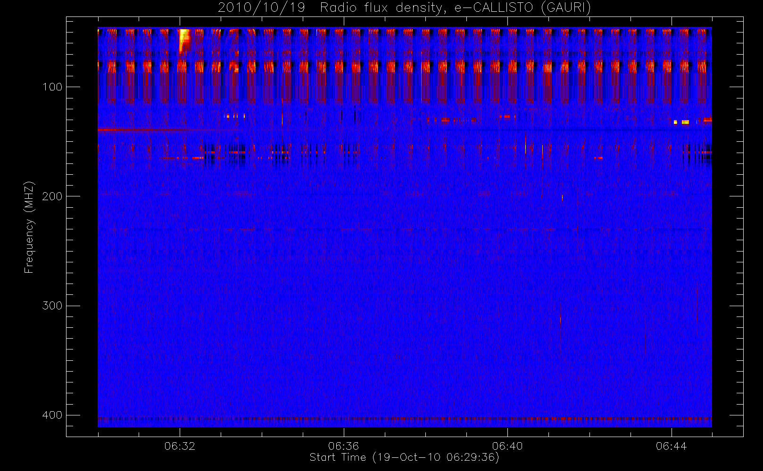763x471 pixels.
Task: Click the 06:32 time tick label
Action: point(180,446)
